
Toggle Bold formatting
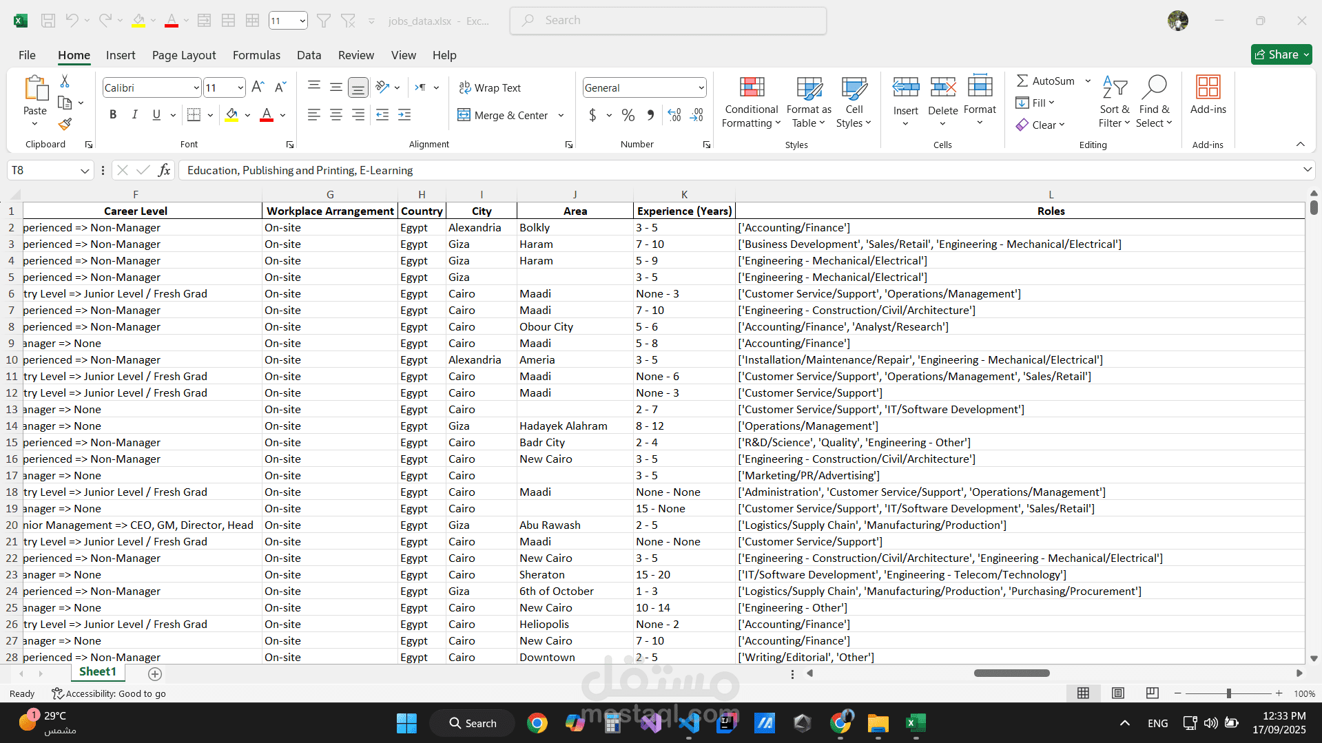[x=113, y=115]
